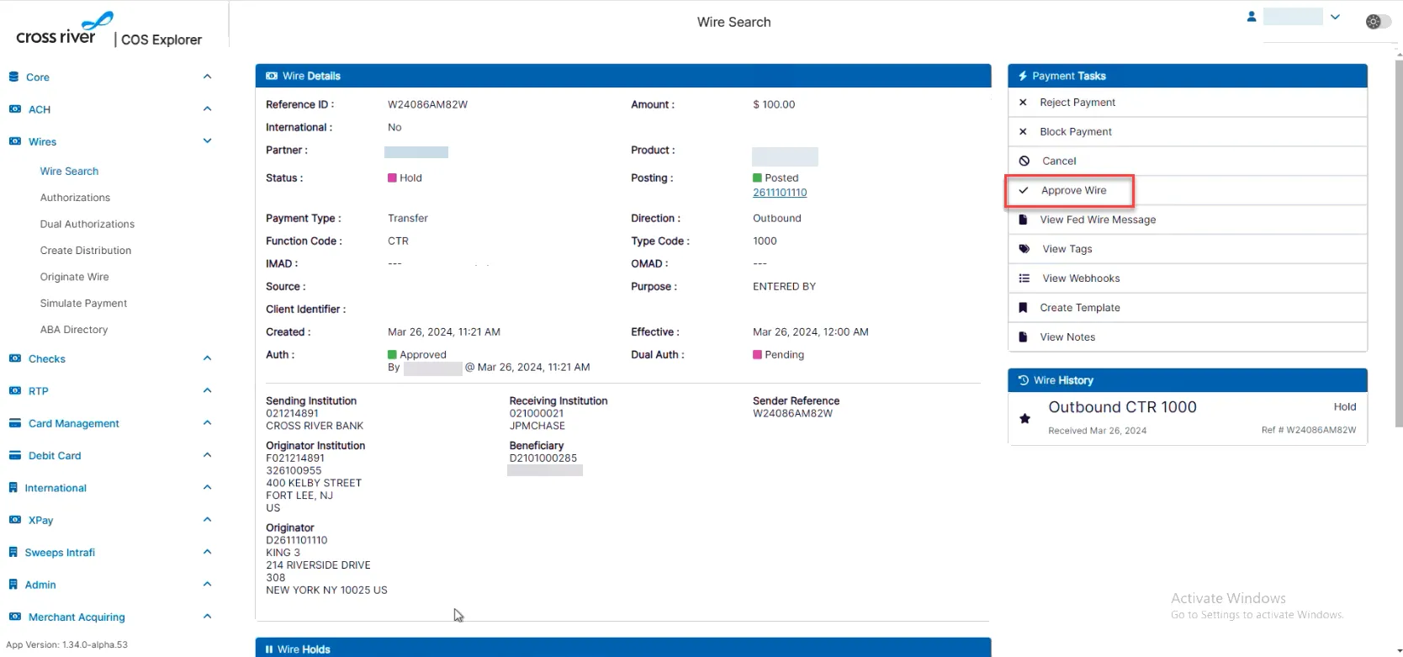This screenshot has width=1403, height=657.
Task: Click Block Payment task
Action: pyautogui.click(x=1188, y=132)
